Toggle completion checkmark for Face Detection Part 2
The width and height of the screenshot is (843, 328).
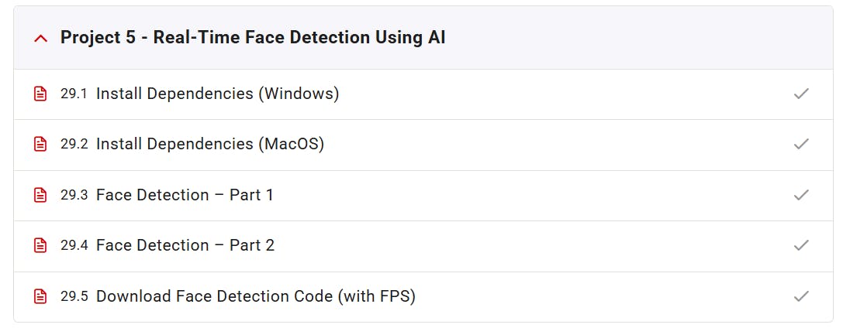pyautogui.click(x=801, y=245)
